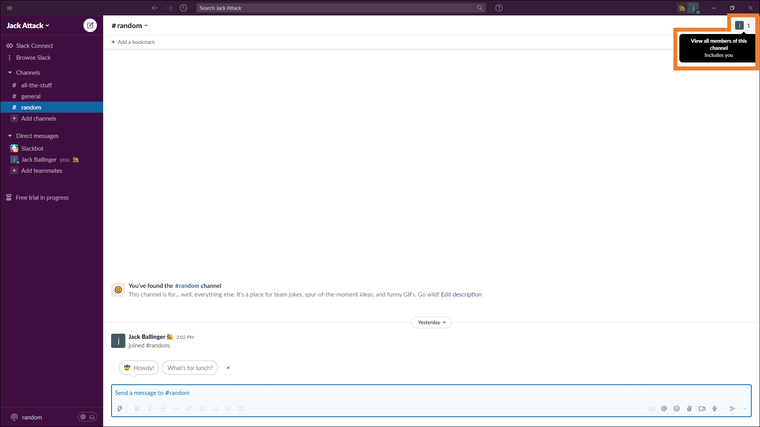Open the Yesterday date dropdown
This screenshot has width=760, height=427.
[431, 323]
